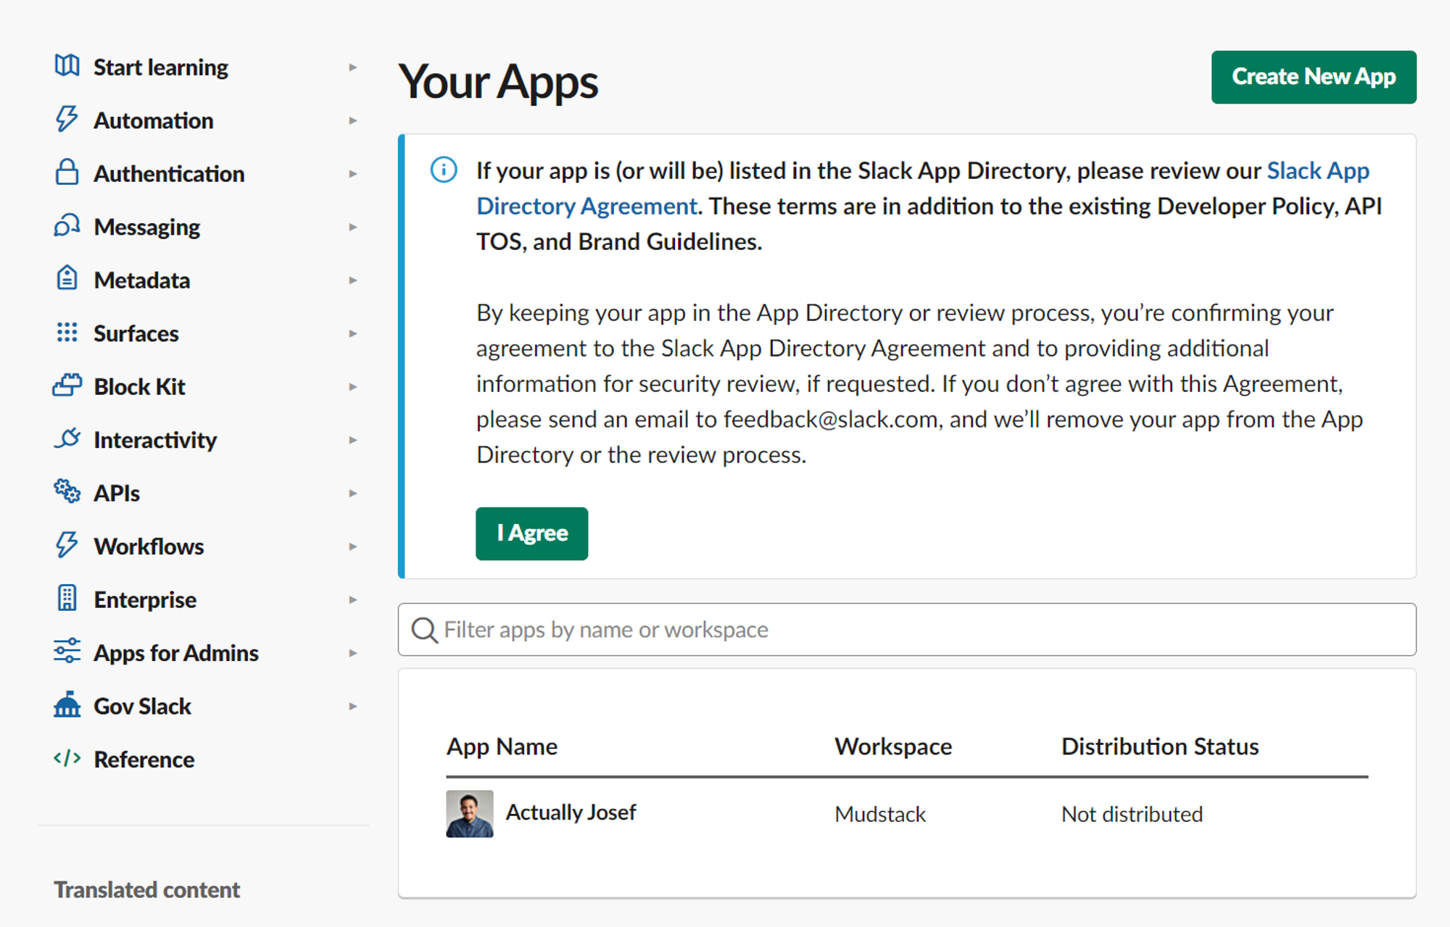Click the Authentication lock icon

[66, 172]
